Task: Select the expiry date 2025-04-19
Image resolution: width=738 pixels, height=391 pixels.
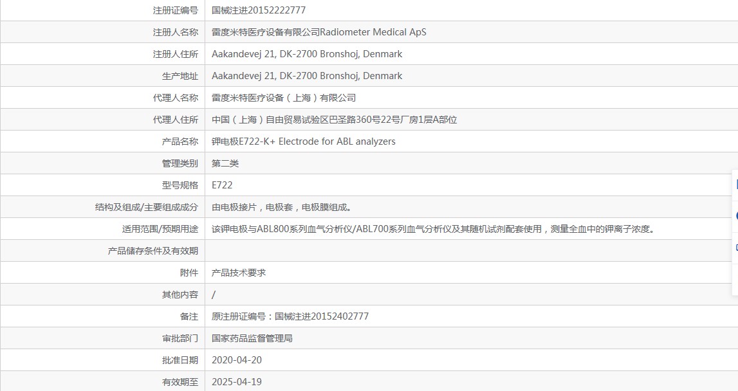Action: point(237,382)
